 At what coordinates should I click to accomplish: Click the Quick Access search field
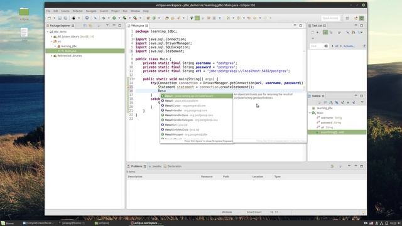330,18
